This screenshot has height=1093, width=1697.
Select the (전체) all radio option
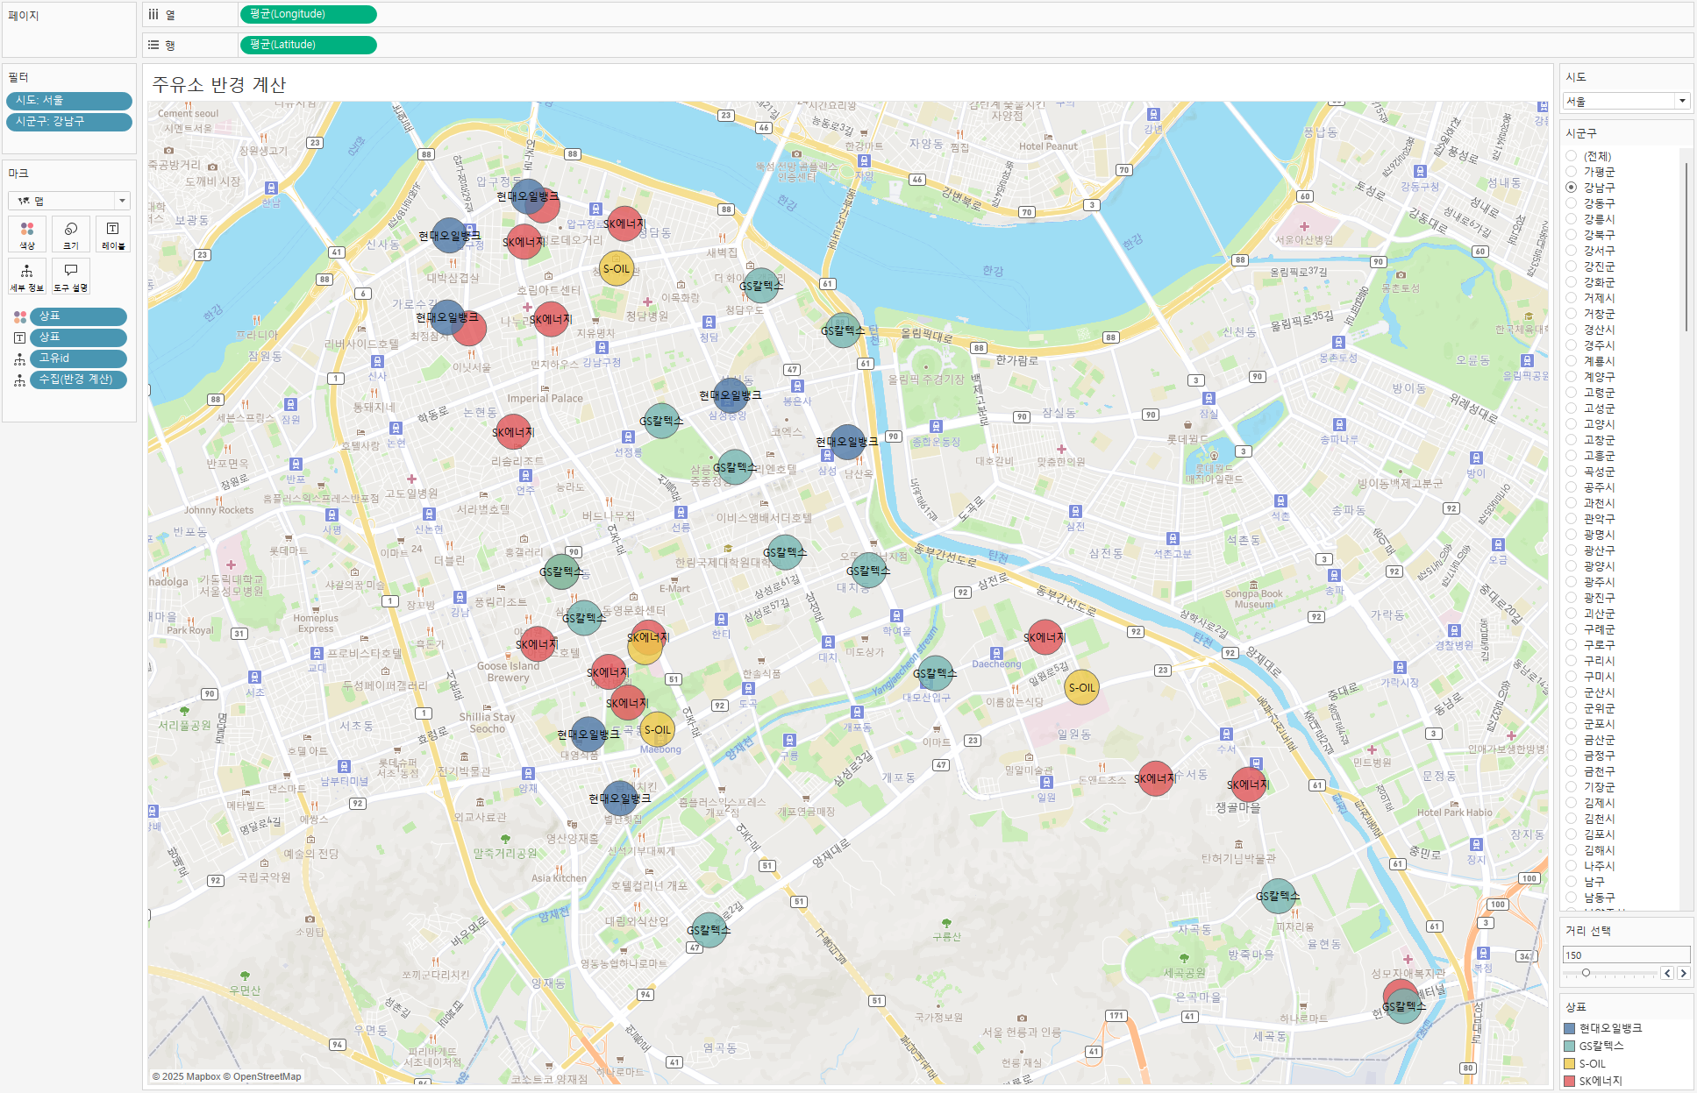(1572, 156)
